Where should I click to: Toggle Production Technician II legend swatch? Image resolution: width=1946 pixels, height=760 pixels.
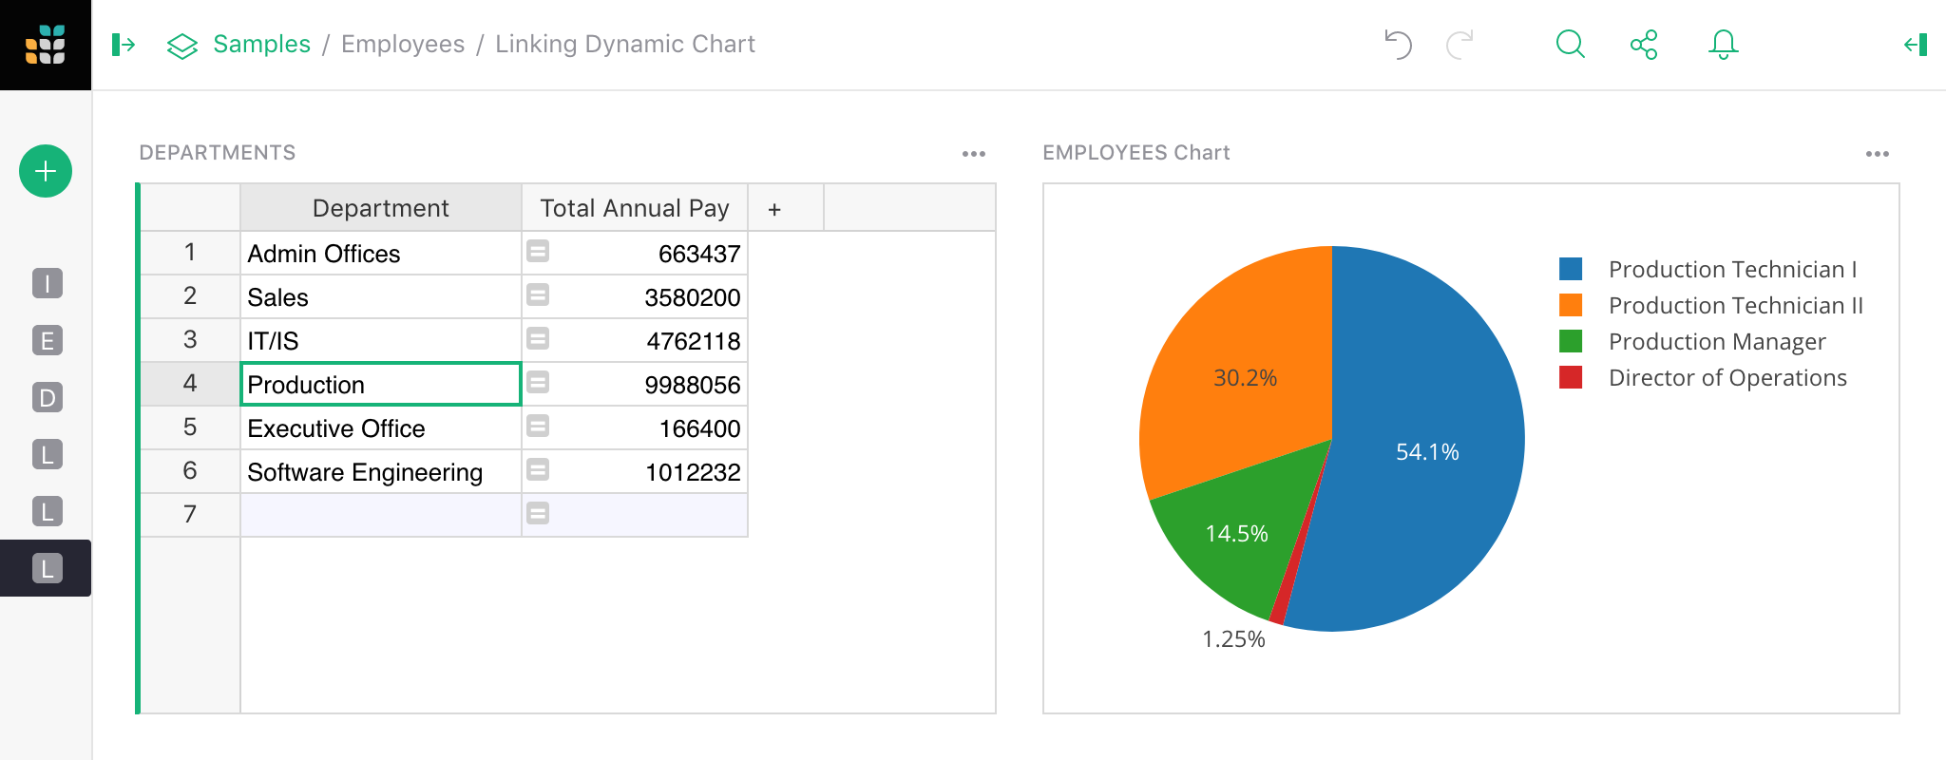click(1571, 305)
